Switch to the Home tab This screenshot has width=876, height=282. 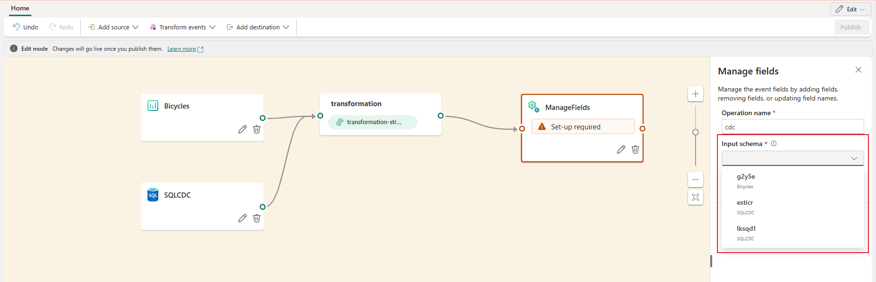[20, 8]
